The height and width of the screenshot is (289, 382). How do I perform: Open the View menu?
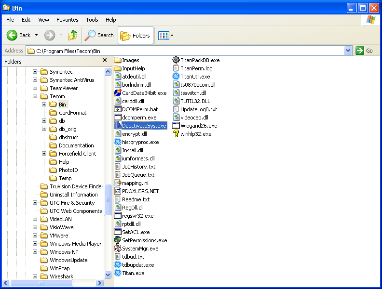tap(43, 20)
